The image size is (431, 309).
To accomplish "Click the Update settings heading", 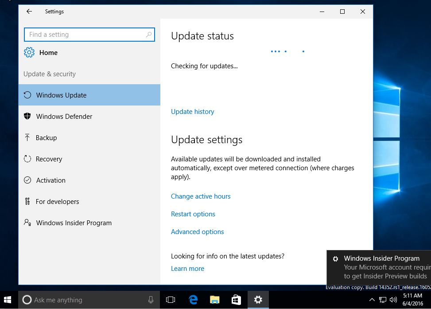I will [x=207, y=140].
